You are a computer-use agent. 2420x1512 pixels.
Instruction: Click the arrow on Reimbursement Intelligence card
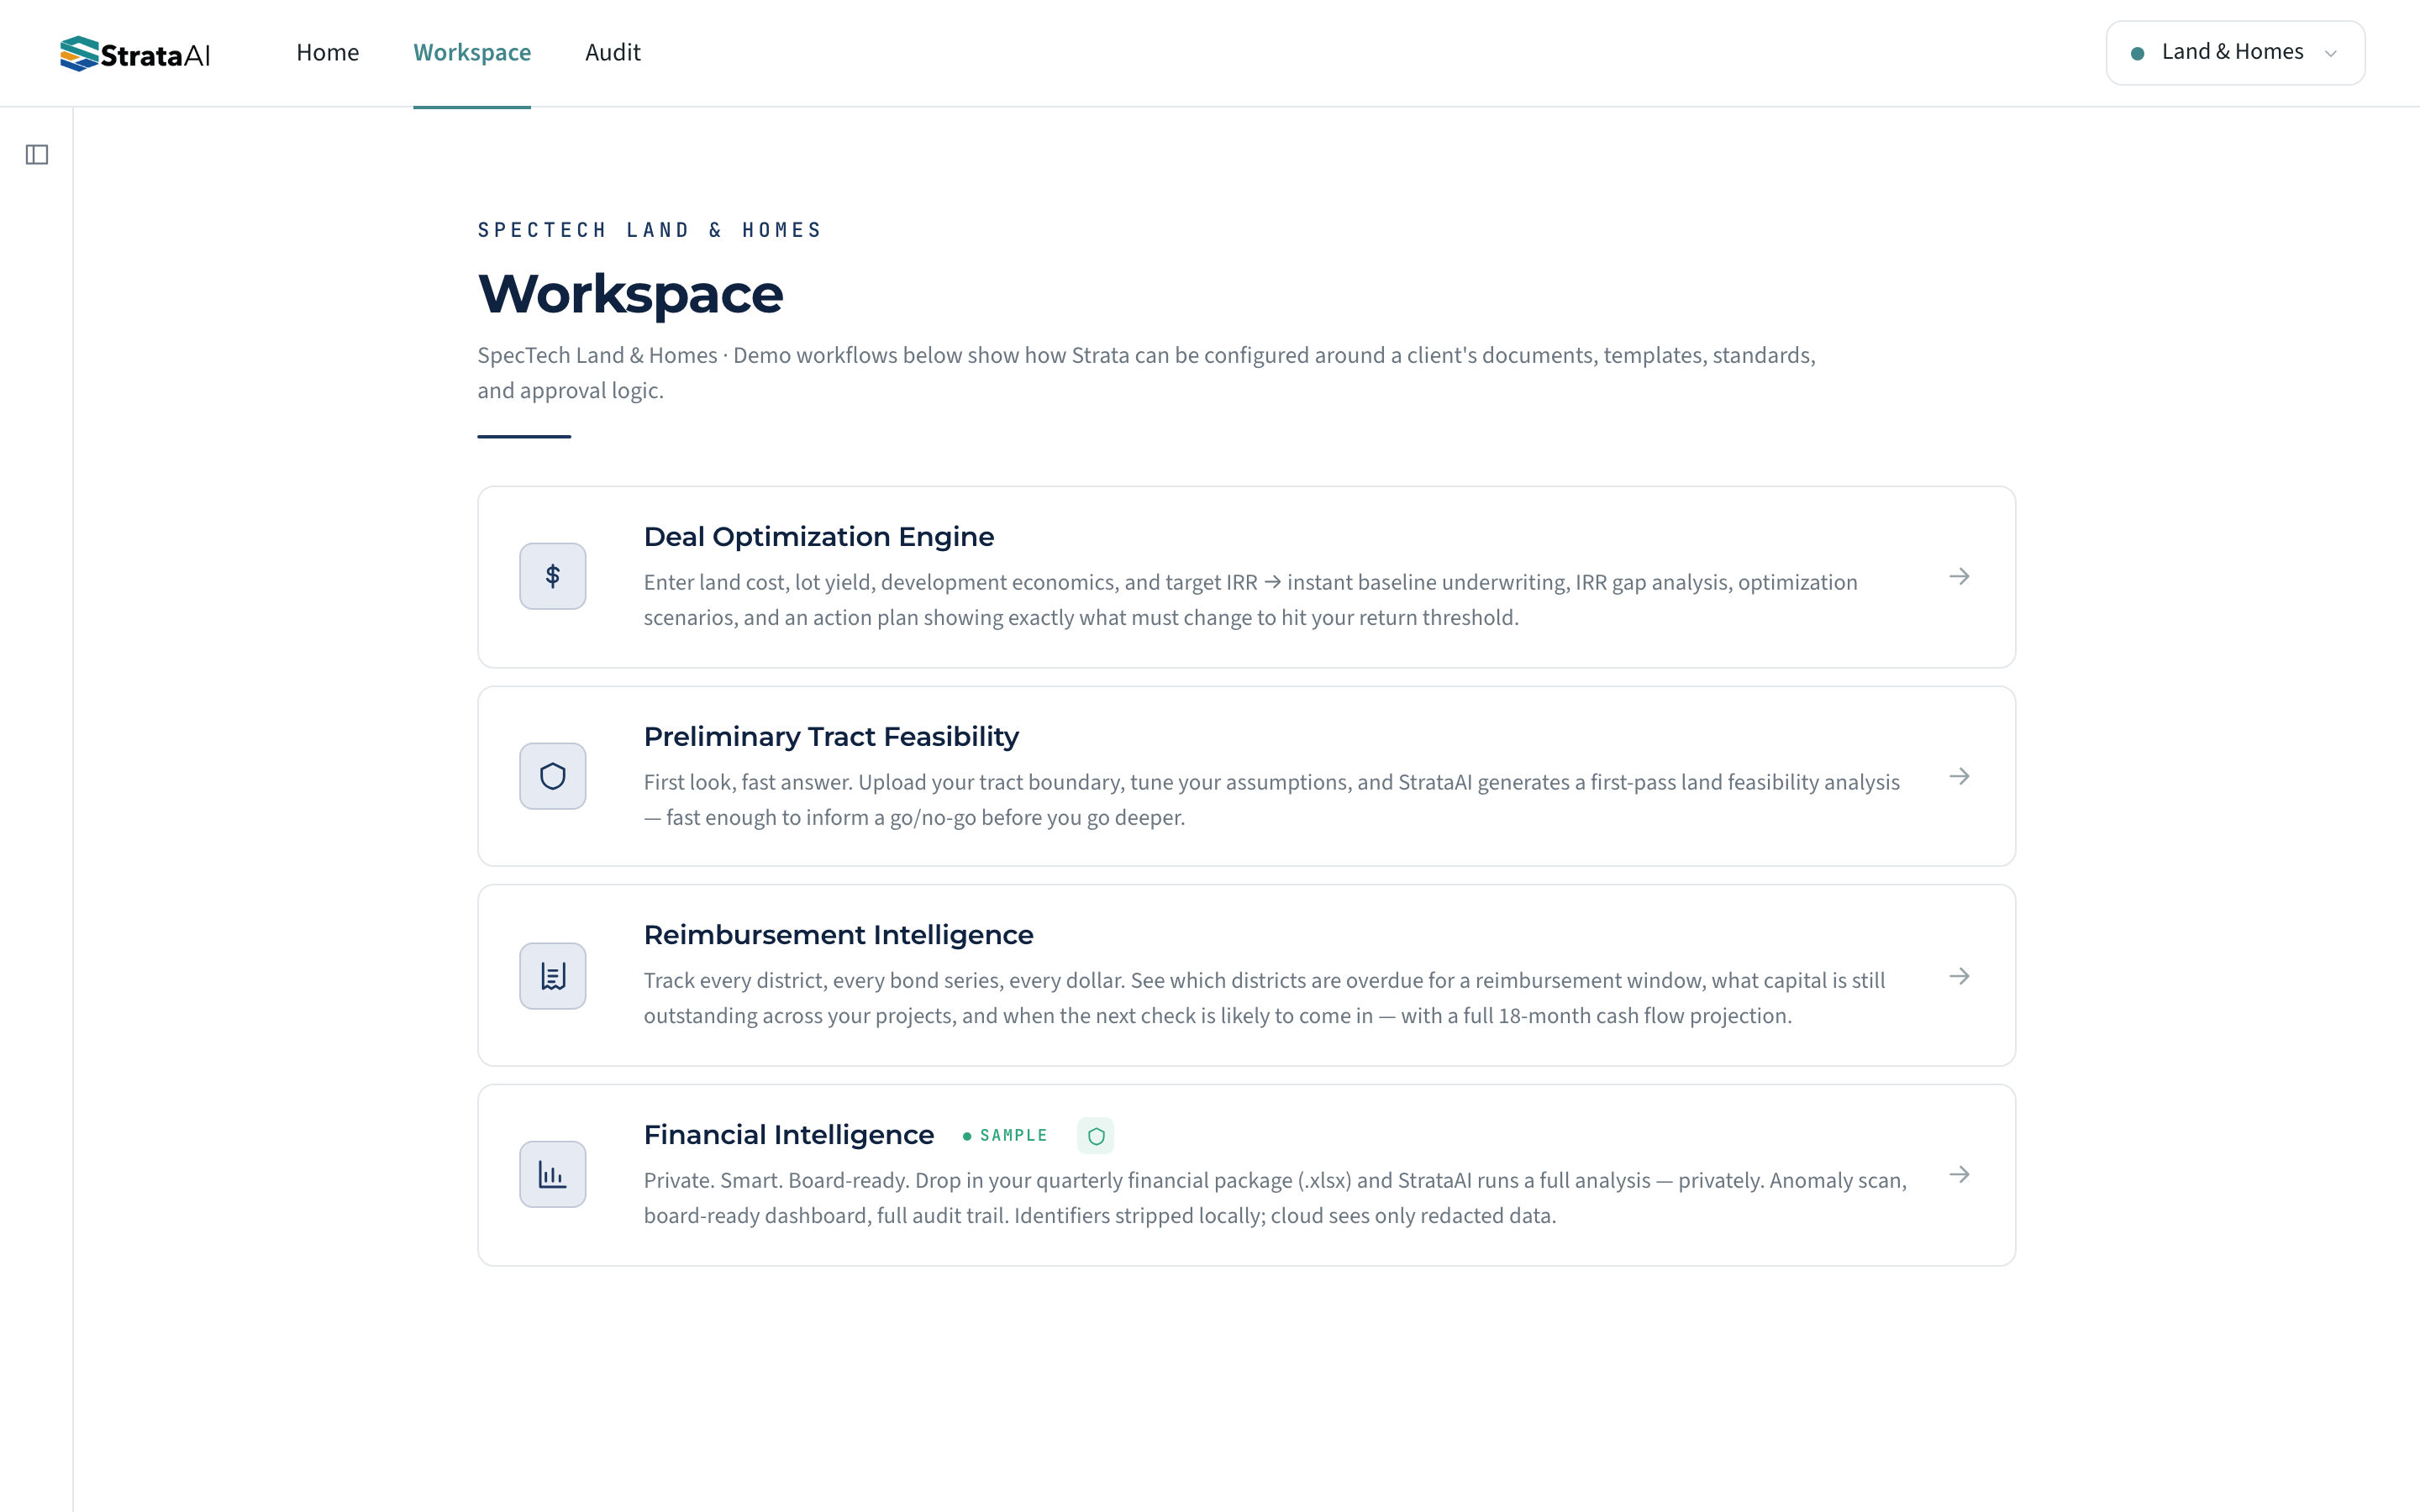1959,976
